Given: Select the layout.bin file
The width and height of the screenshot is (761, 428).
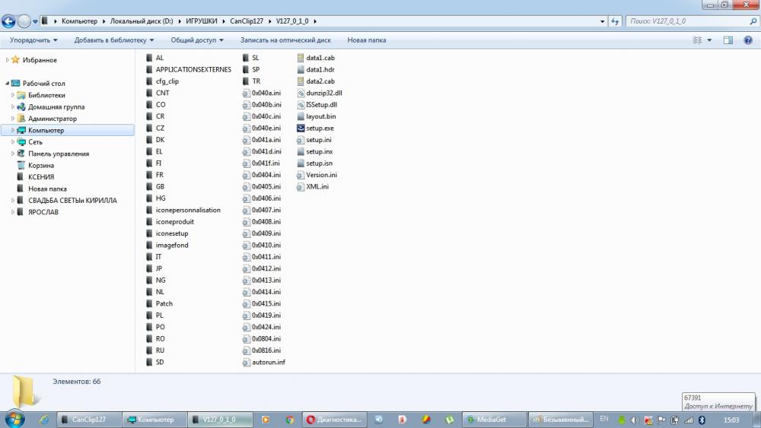Looking at the screenshot, I should coord(317,116).
